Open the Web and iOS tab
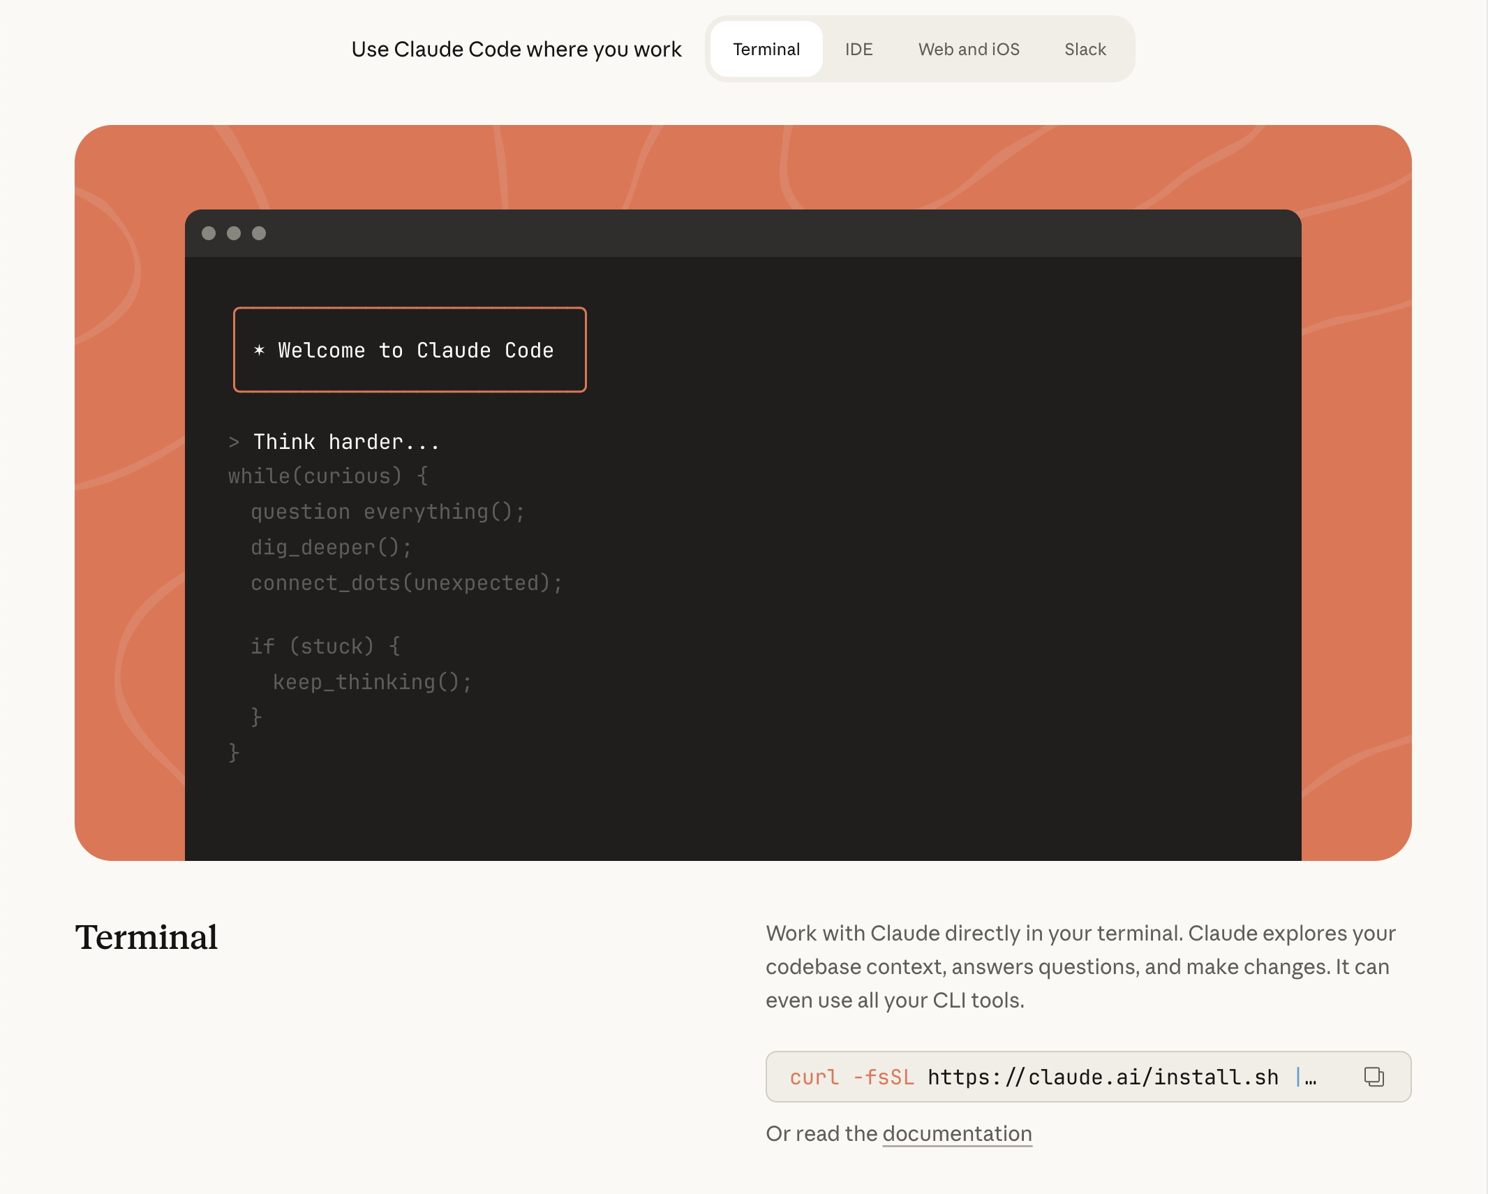 tap(969, 49)
